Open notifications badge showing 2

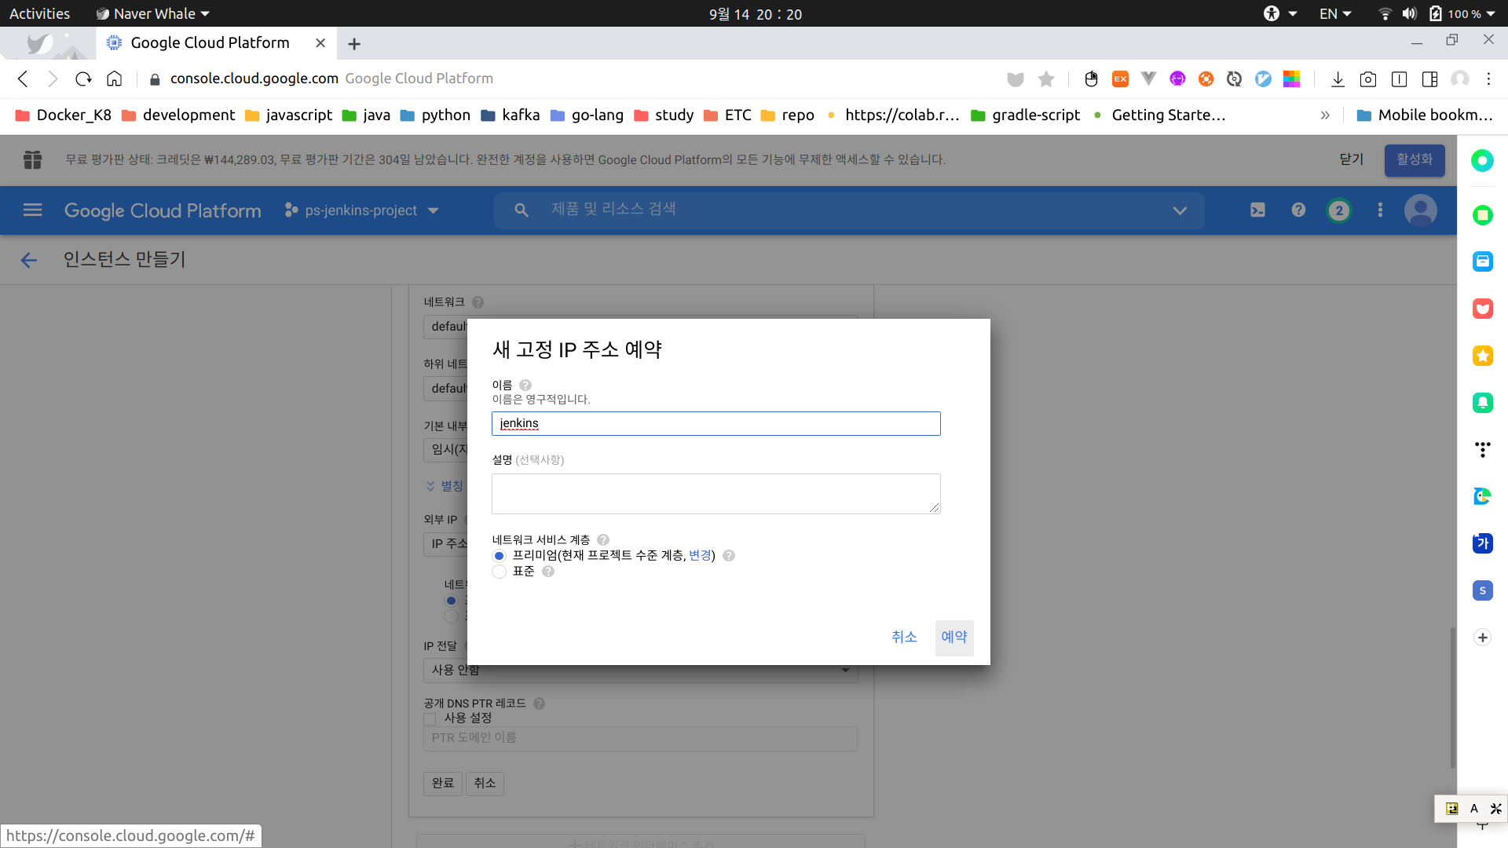(1339, 210)
